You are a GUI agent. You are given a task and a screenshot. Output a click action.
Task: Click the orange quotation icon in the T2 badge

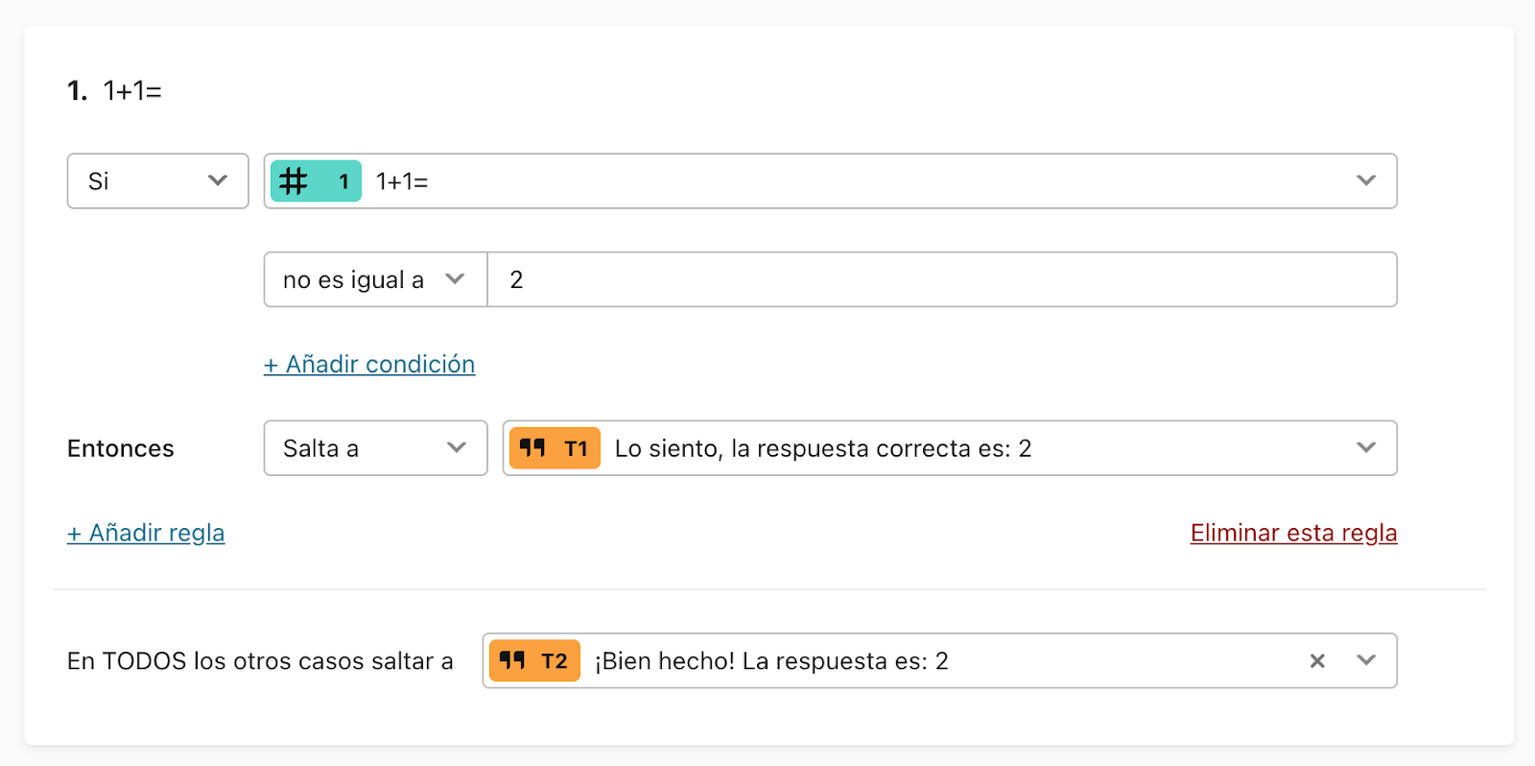[x=513, y=660]
